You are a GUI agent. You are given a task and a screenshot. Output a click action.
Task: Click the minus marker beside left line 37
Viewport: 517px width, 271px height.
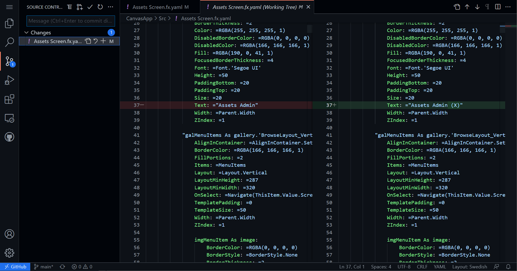click(x=142, y=105)
